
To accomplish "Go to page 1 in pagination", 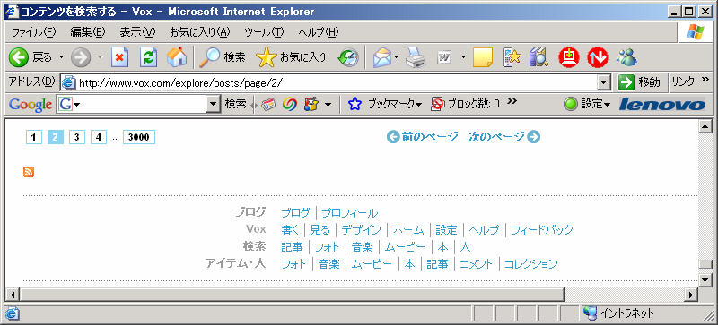I will (34, 137).
